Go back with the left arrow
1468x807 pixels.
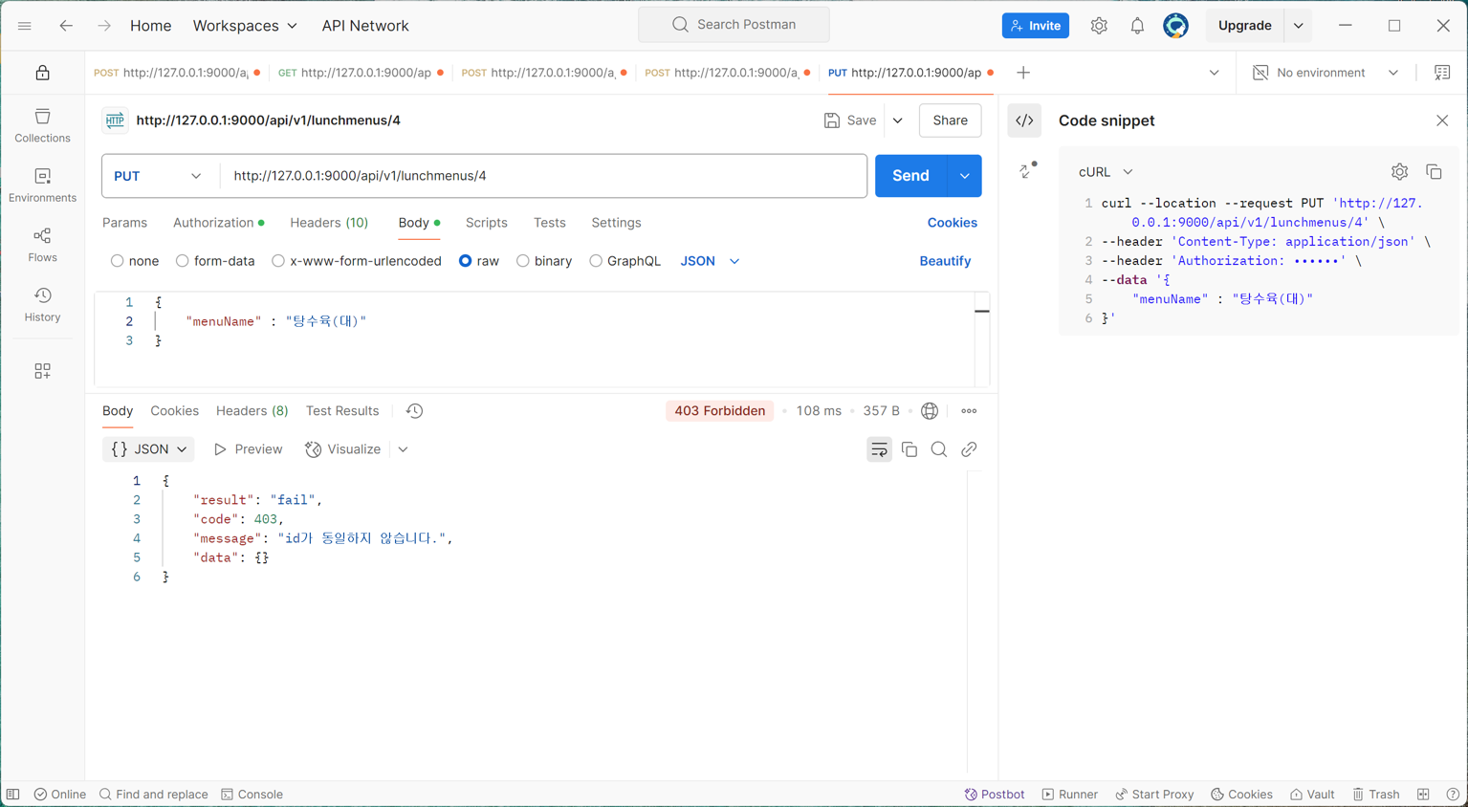click(x=66, y=26)
